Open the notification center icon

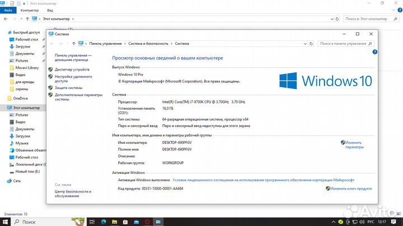pos(393,222)
